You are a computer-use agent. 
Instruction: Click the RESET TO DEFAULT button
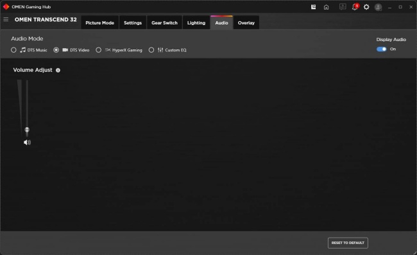point(348,243)
